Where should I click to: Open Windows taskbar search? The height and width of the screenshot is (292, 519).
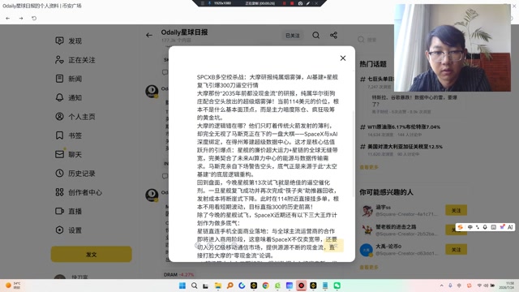pyautogui.click(x=195, y=286)
